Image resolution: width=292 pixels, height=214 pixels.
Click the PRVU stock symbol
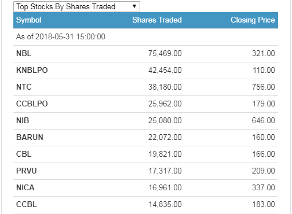pyautogui.click(x=27, y=171)
